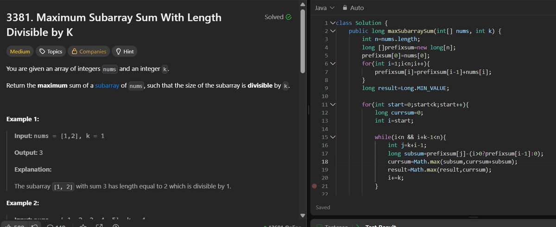Click code line int i=start;

tap(394, 121)
